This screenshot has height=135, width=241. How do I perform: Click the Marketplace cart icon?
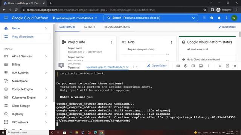6,81
